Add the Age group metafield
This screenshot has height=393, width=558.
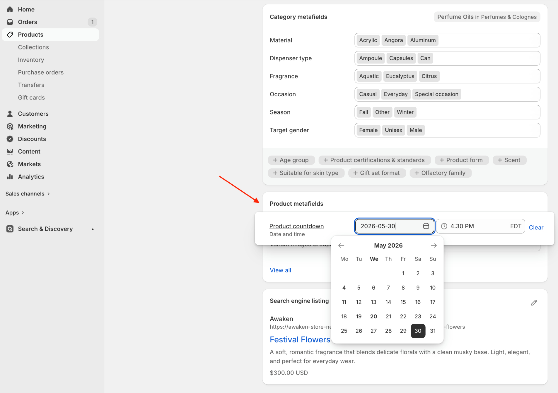pyautogui.click(x=291, y=160)
